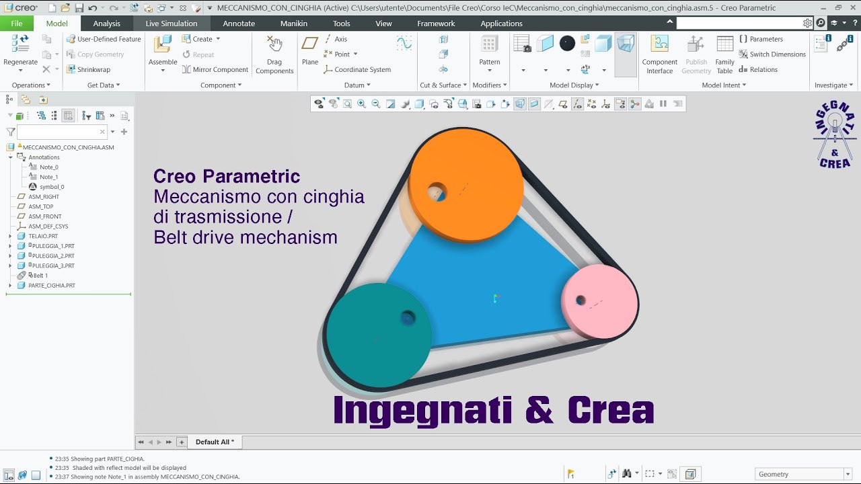This screenshot has width=861, height=484.
Task: Click the Relations button
Action: click(758, 69)
